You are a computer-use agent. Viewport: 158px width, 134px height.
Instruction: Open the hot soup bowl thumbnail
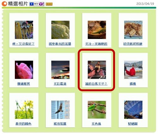[97, 30]
